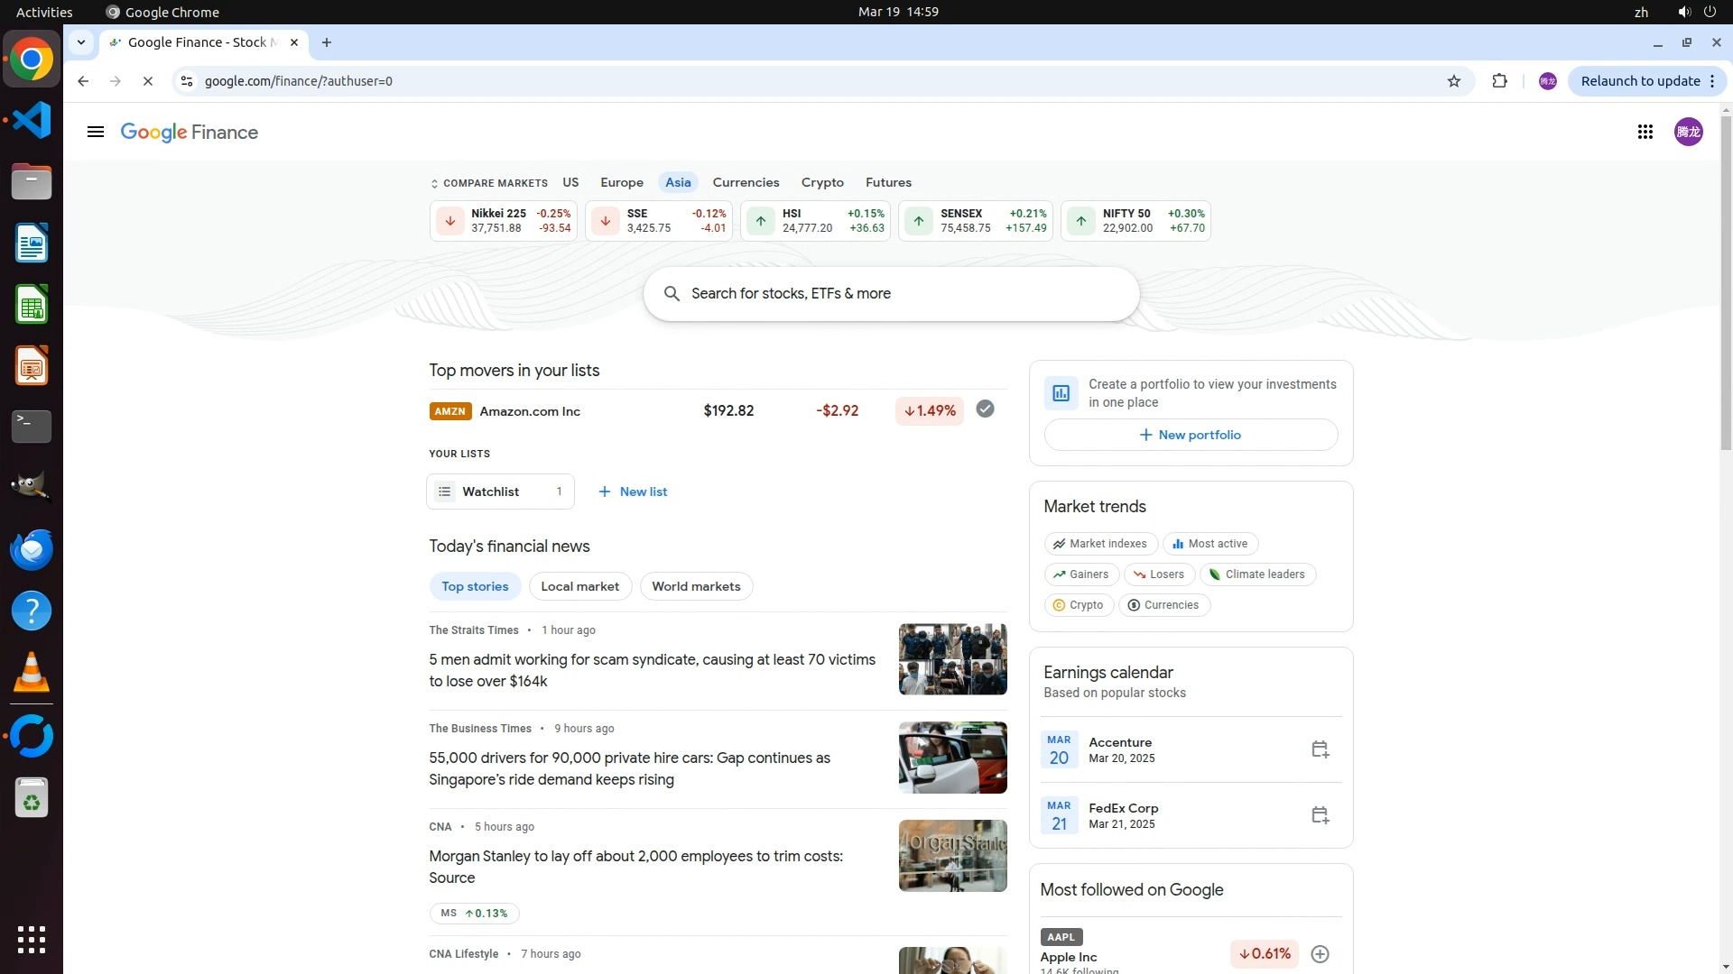Add FedEx Corp earnings to calendar
The image size is (1733, 974).
tap(1320, 815)
